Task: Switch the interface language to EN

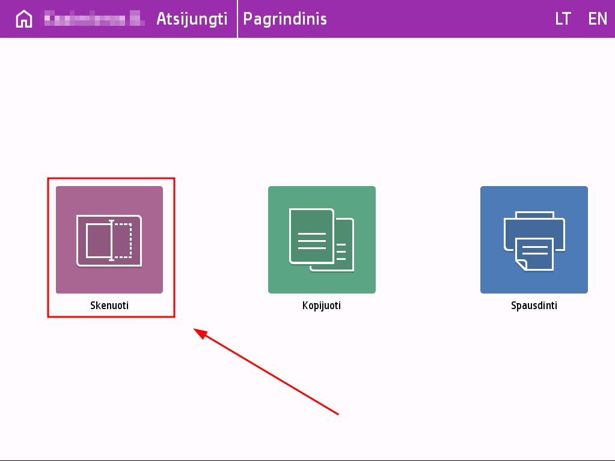Action: click(598, 19)
